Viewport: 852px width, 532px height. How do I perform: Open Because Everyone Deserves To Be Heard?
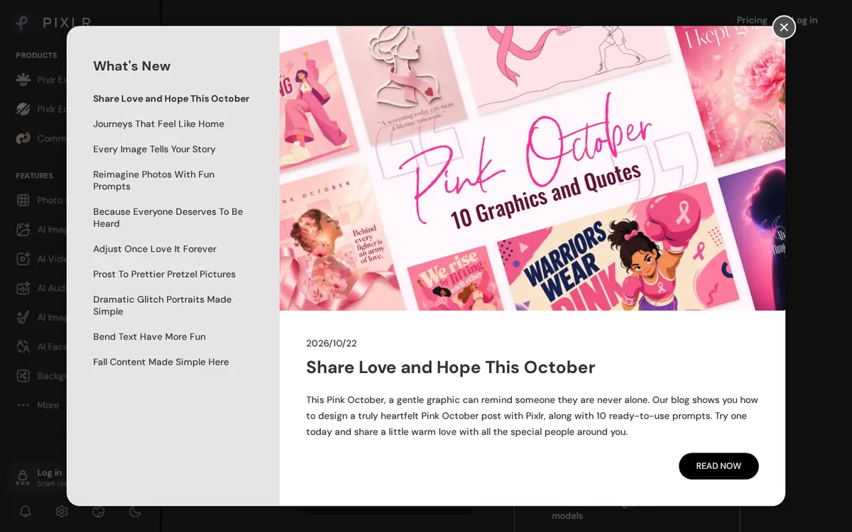[x=168, y=218]
